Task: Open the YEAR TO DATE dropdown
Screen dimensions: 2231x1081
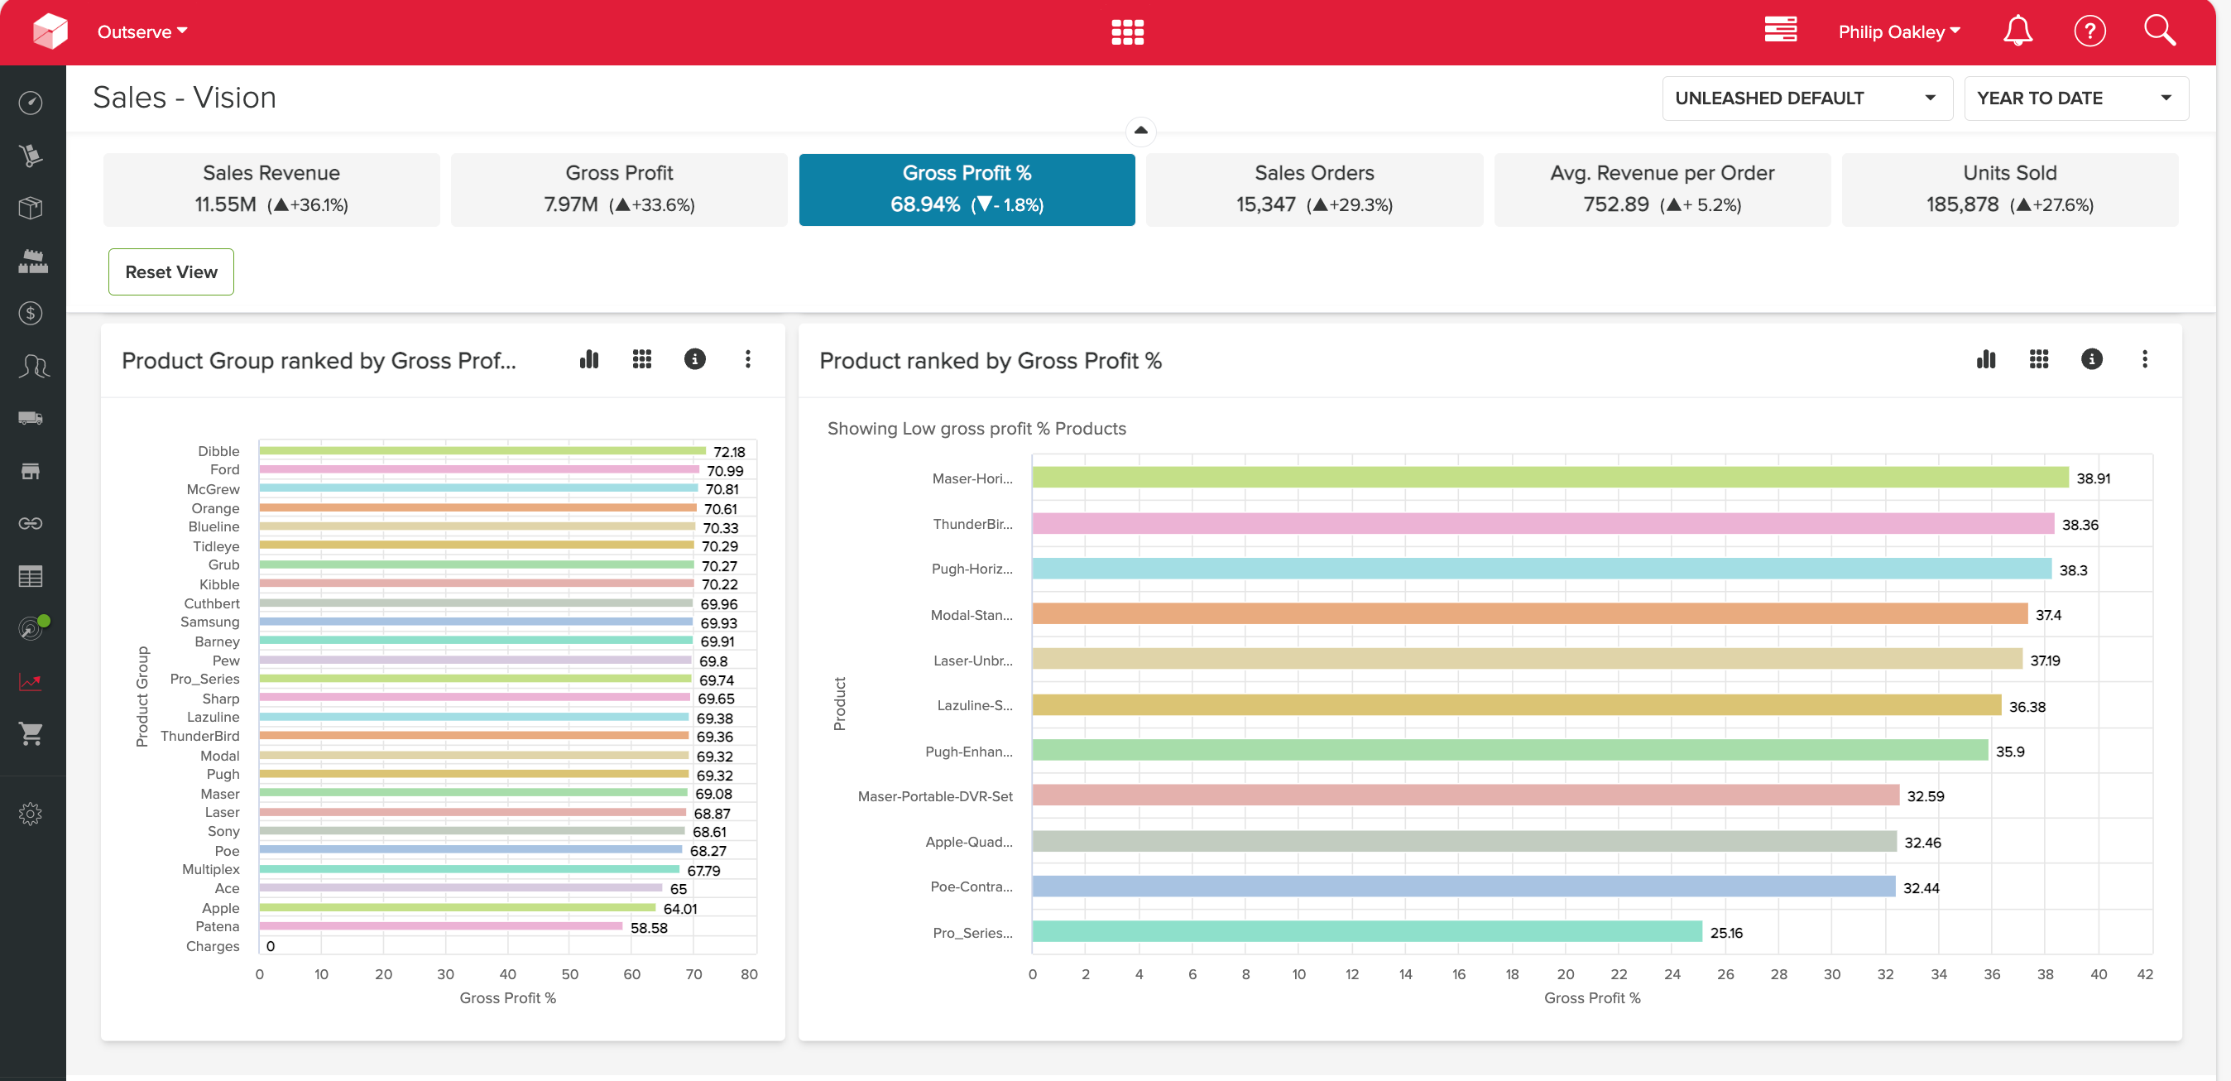Action: 2075,98
